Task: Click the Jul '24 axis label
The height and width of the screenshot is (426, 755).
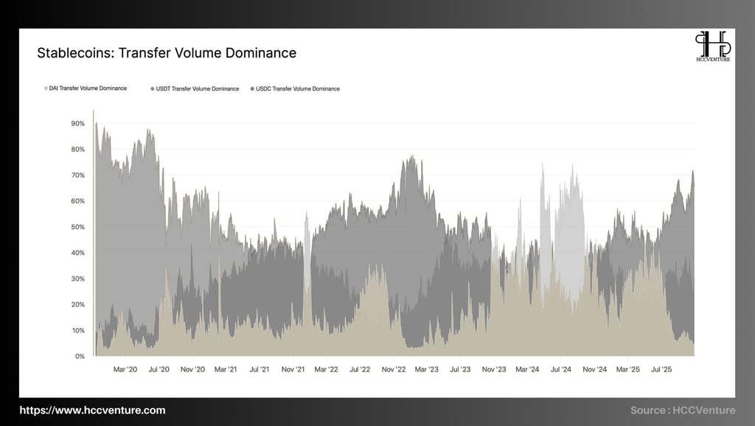Action: click(x=560, y=370)
